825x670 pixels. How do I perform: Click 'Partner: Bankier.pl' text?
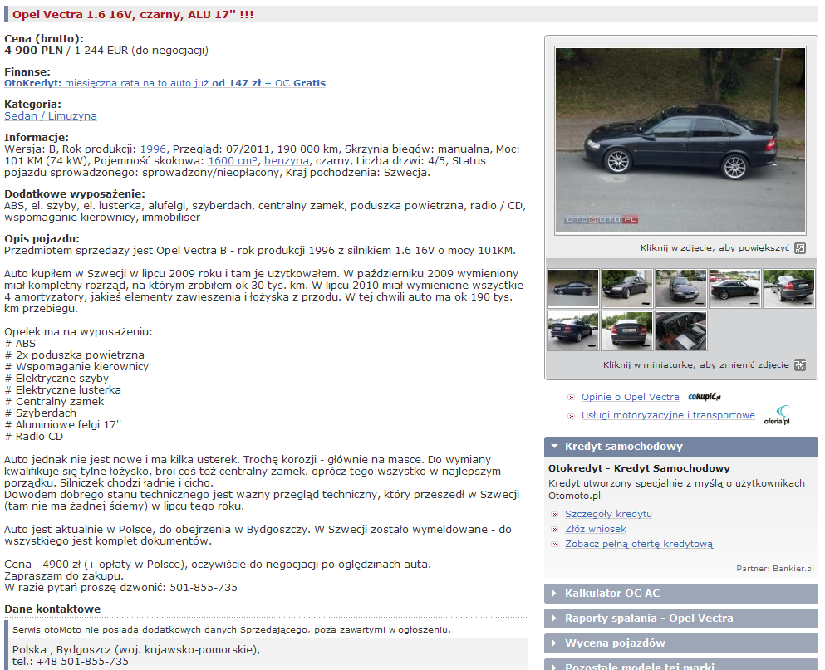[775, 568]
